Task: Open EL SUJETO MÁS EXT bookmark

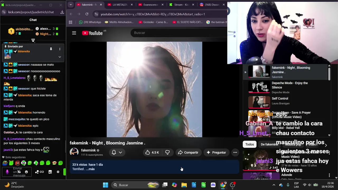Action: [x=187, y=22]
